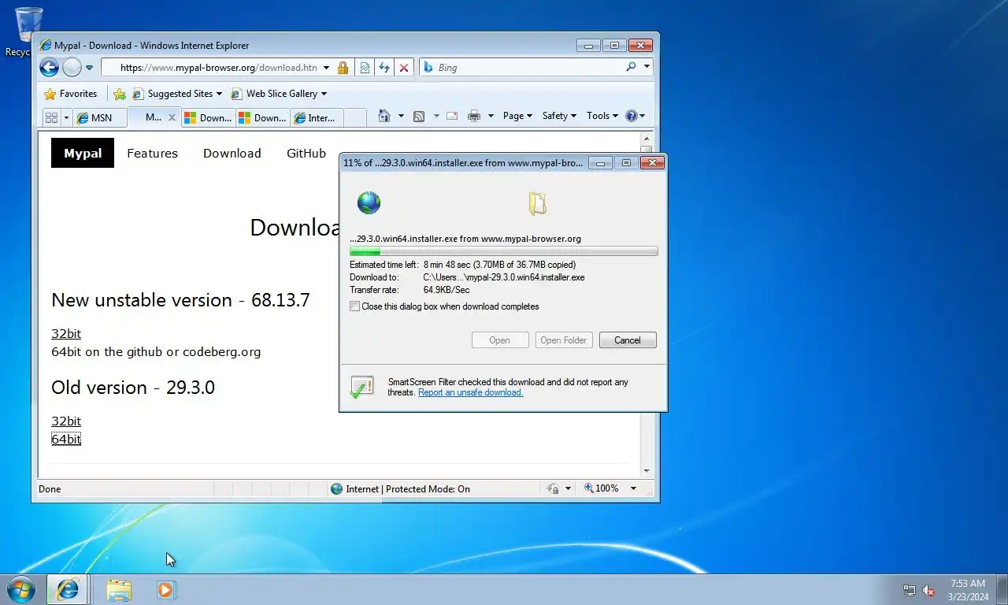Click the muted volume tray icon
Viewport: 1008px width, 605px height.
pos(928,590)
